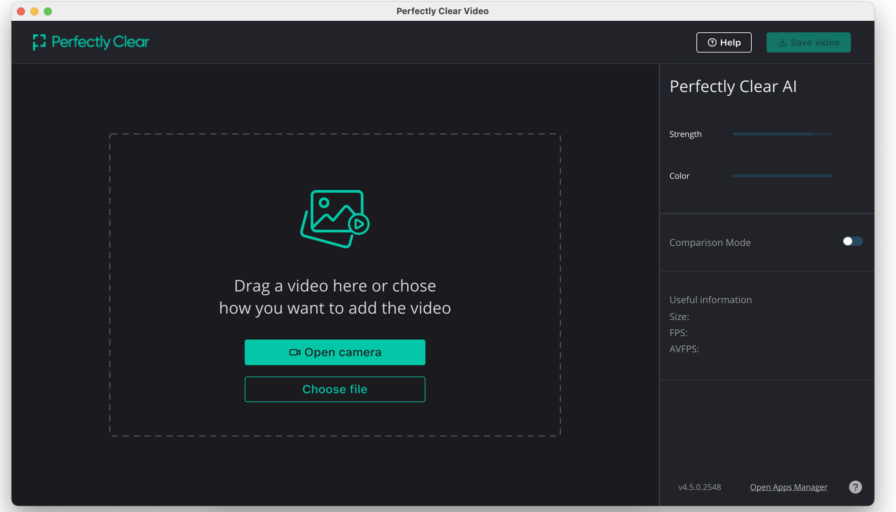Image resolution: width=896 pixels, height=512 pixels.
Task: Close the Perfectly Clear Video window
Action: tap(21, 11)
